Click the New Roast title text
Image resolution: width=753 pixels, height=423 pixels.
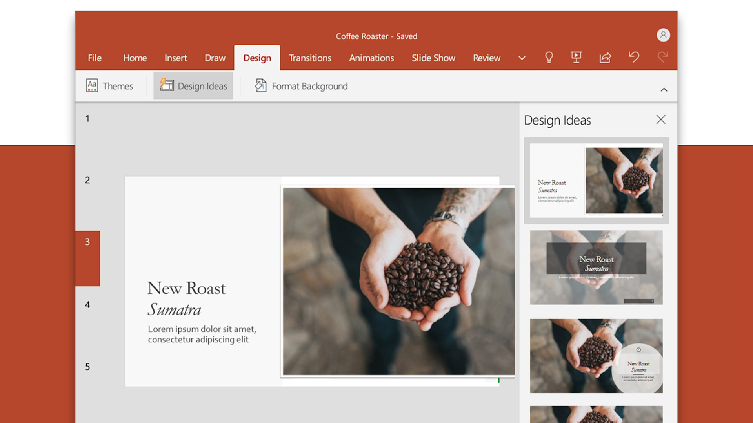click(187, 289)
